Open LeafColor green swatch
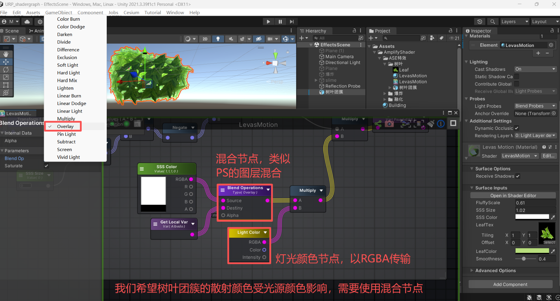560x301 pixels. pyautogui.click(x=532, y=251)
